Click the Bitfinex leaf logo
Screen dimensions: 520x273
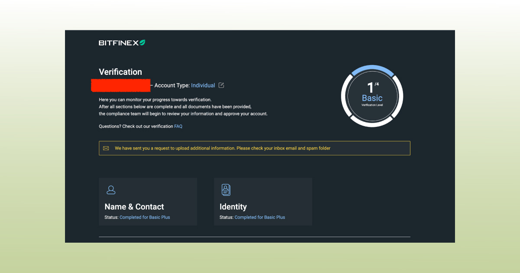(143, 42)
